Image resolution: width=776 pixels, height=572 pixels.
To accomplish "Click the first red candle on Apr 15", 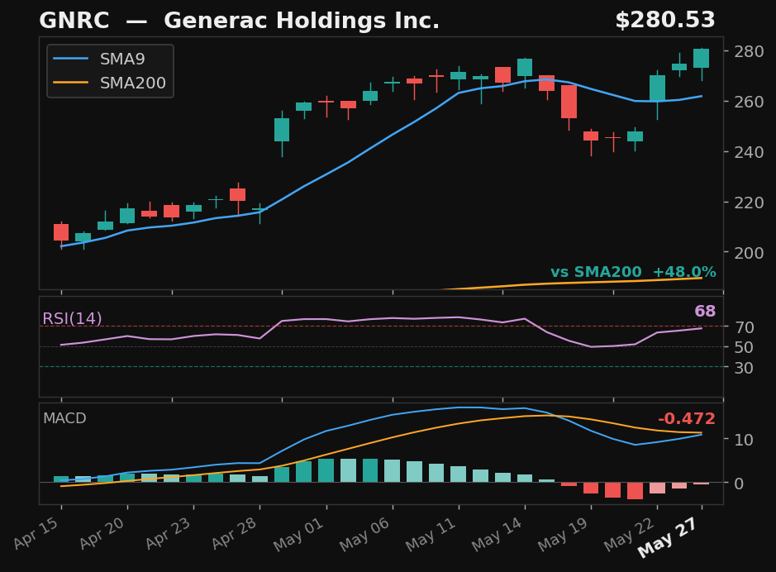I will click(x=61, y=232).
